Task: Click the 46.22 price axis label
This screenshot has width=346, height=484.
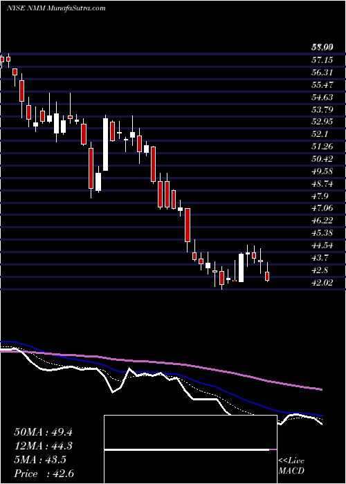Action: click(322, 221)
